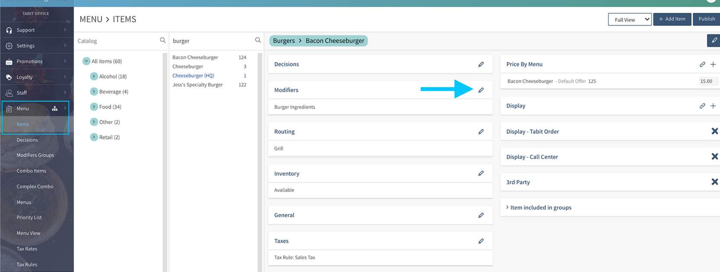Click the burger search magnifier icon
Viewport: 720px width, 272px height.
pyautogui.click(x=258, y=40)
